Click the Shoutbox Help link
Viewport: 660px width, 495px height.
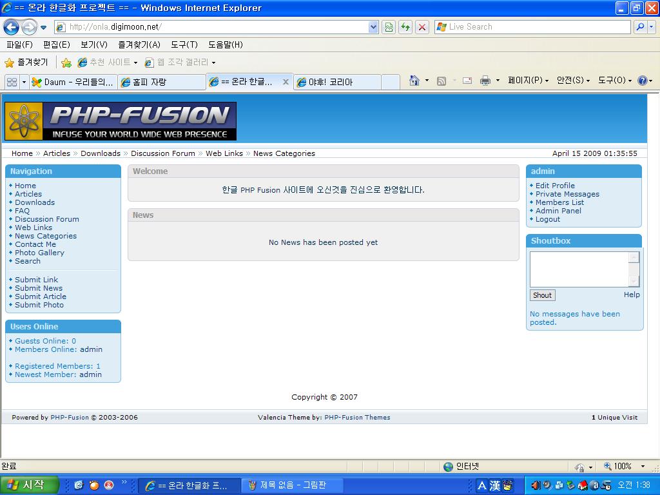[x=632, y=295]
